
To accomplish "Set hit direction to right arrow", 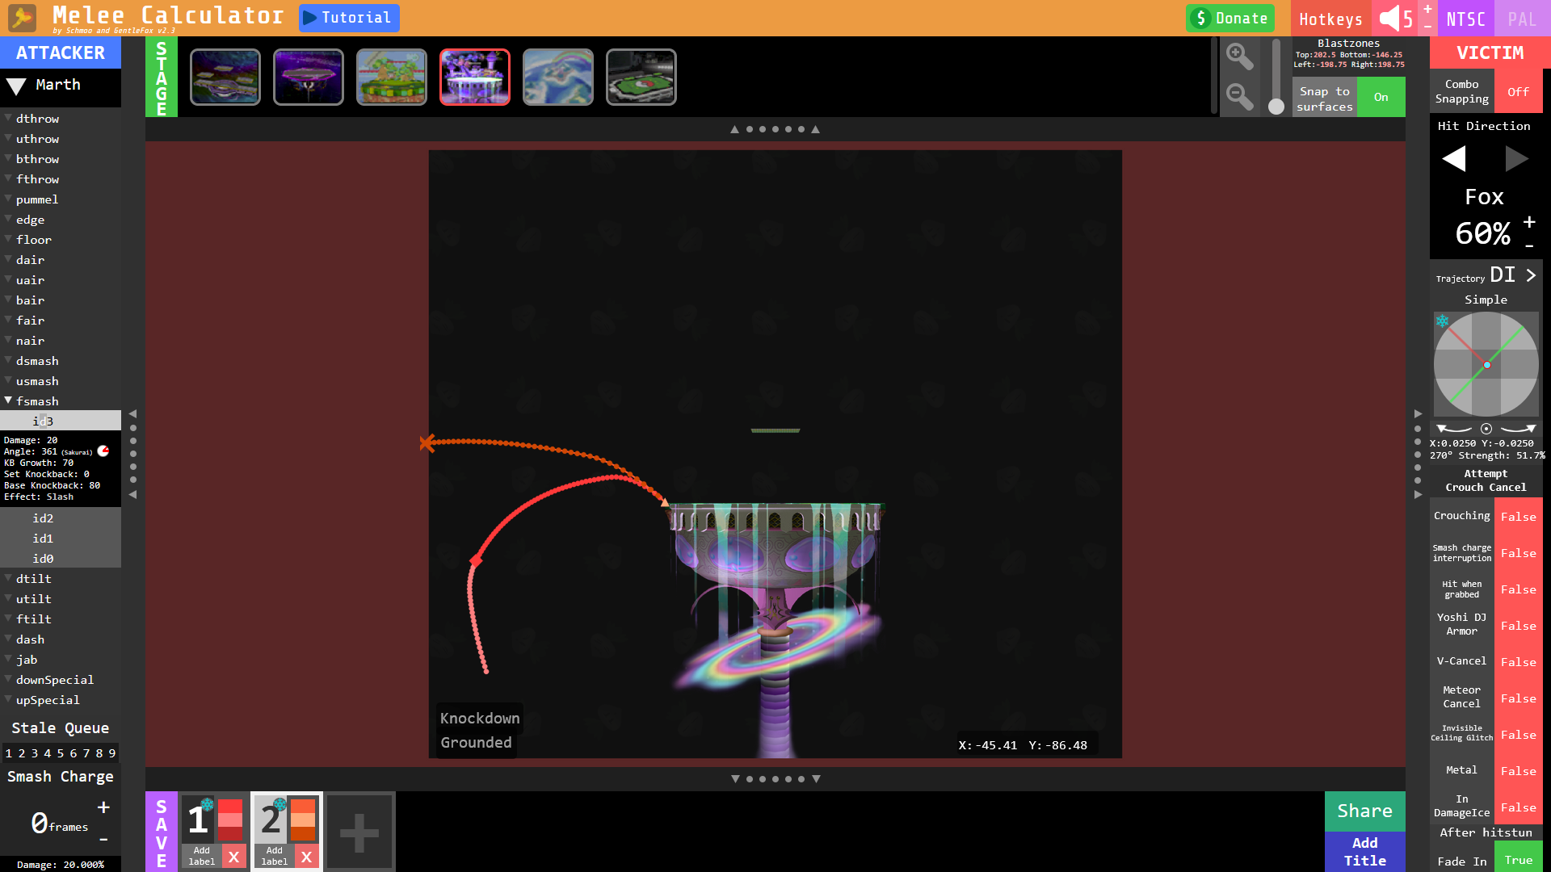I will (x=1517, y=158).
